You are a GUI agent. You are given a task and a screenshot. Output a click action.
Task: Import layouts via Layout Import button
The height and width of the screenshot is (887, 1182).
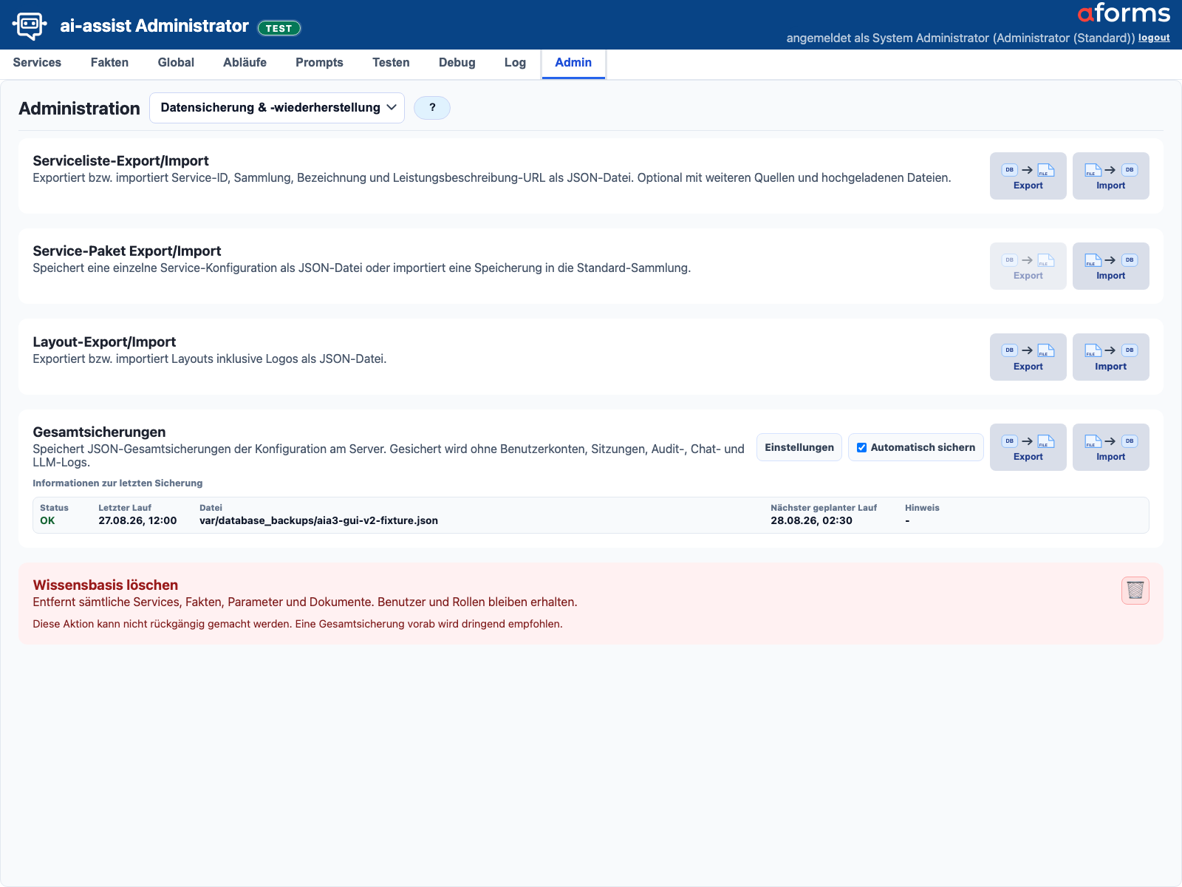click(x=1110, y=357)
